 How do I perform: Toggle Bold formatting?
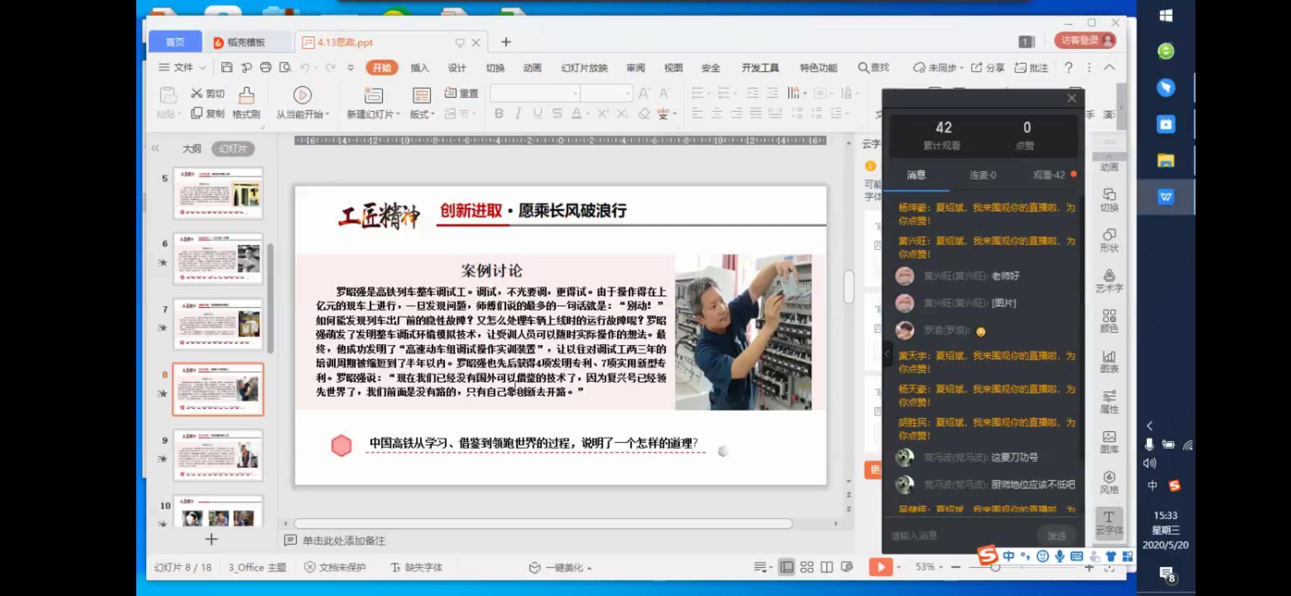499,113
